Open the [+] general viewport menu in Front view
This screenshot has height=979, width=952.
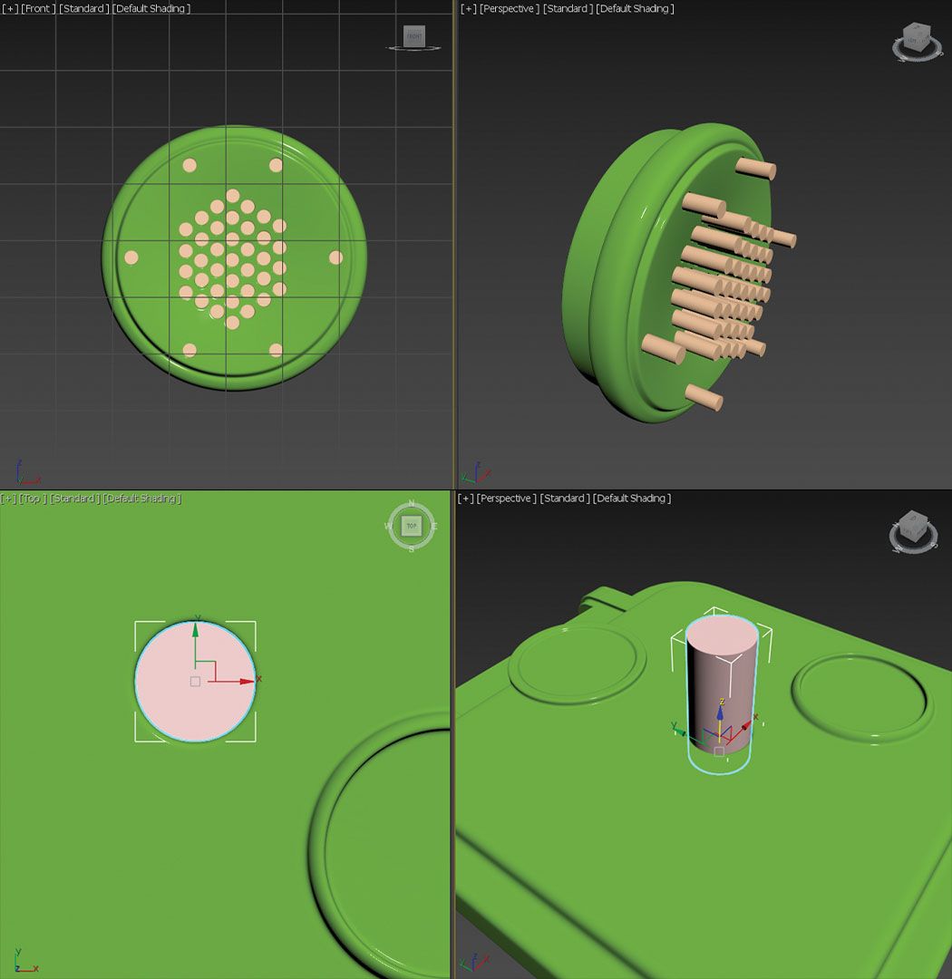[x=9, y=8]
